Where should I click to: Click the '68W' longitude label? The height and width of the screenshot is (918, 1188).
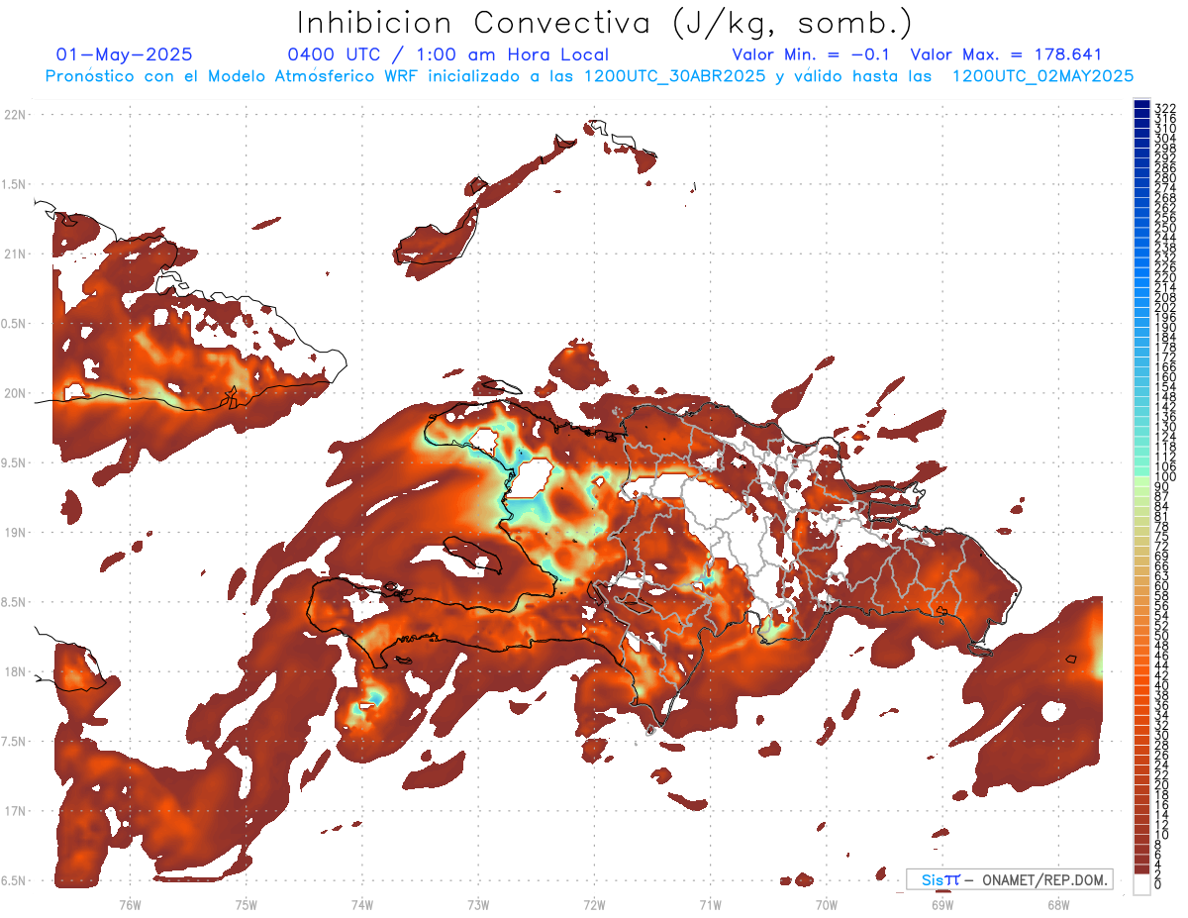coord(1058,904)
